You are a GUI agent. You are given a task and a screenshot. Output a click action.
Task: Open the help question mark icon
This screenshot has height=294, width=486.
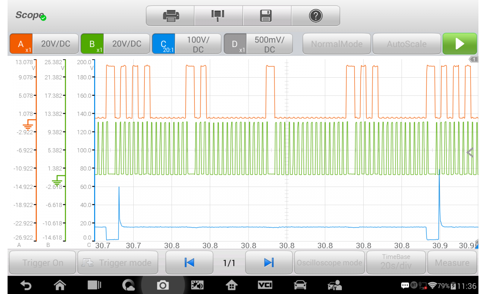coord(315,16)
